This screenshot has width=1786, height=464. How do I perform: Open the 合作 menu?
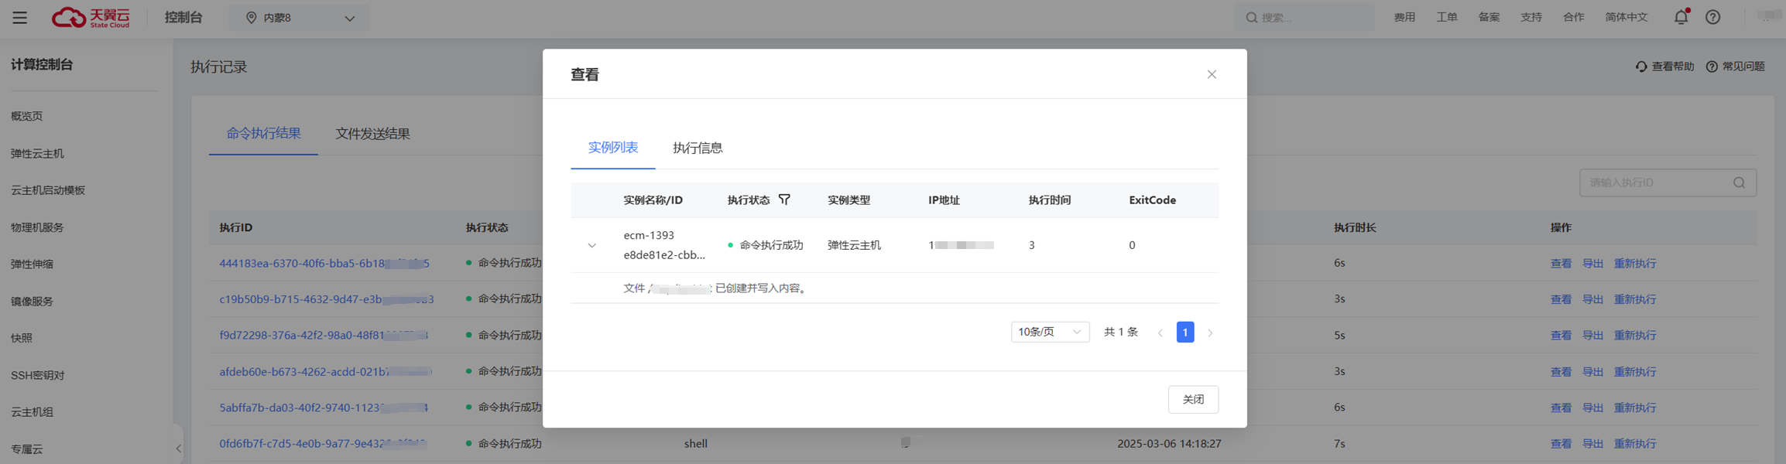[1573, 17]
